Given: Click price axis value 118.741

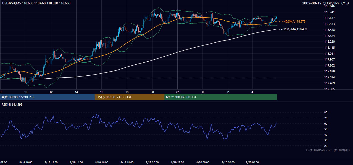Looking at the screenshot, I should tap(330, 12).
